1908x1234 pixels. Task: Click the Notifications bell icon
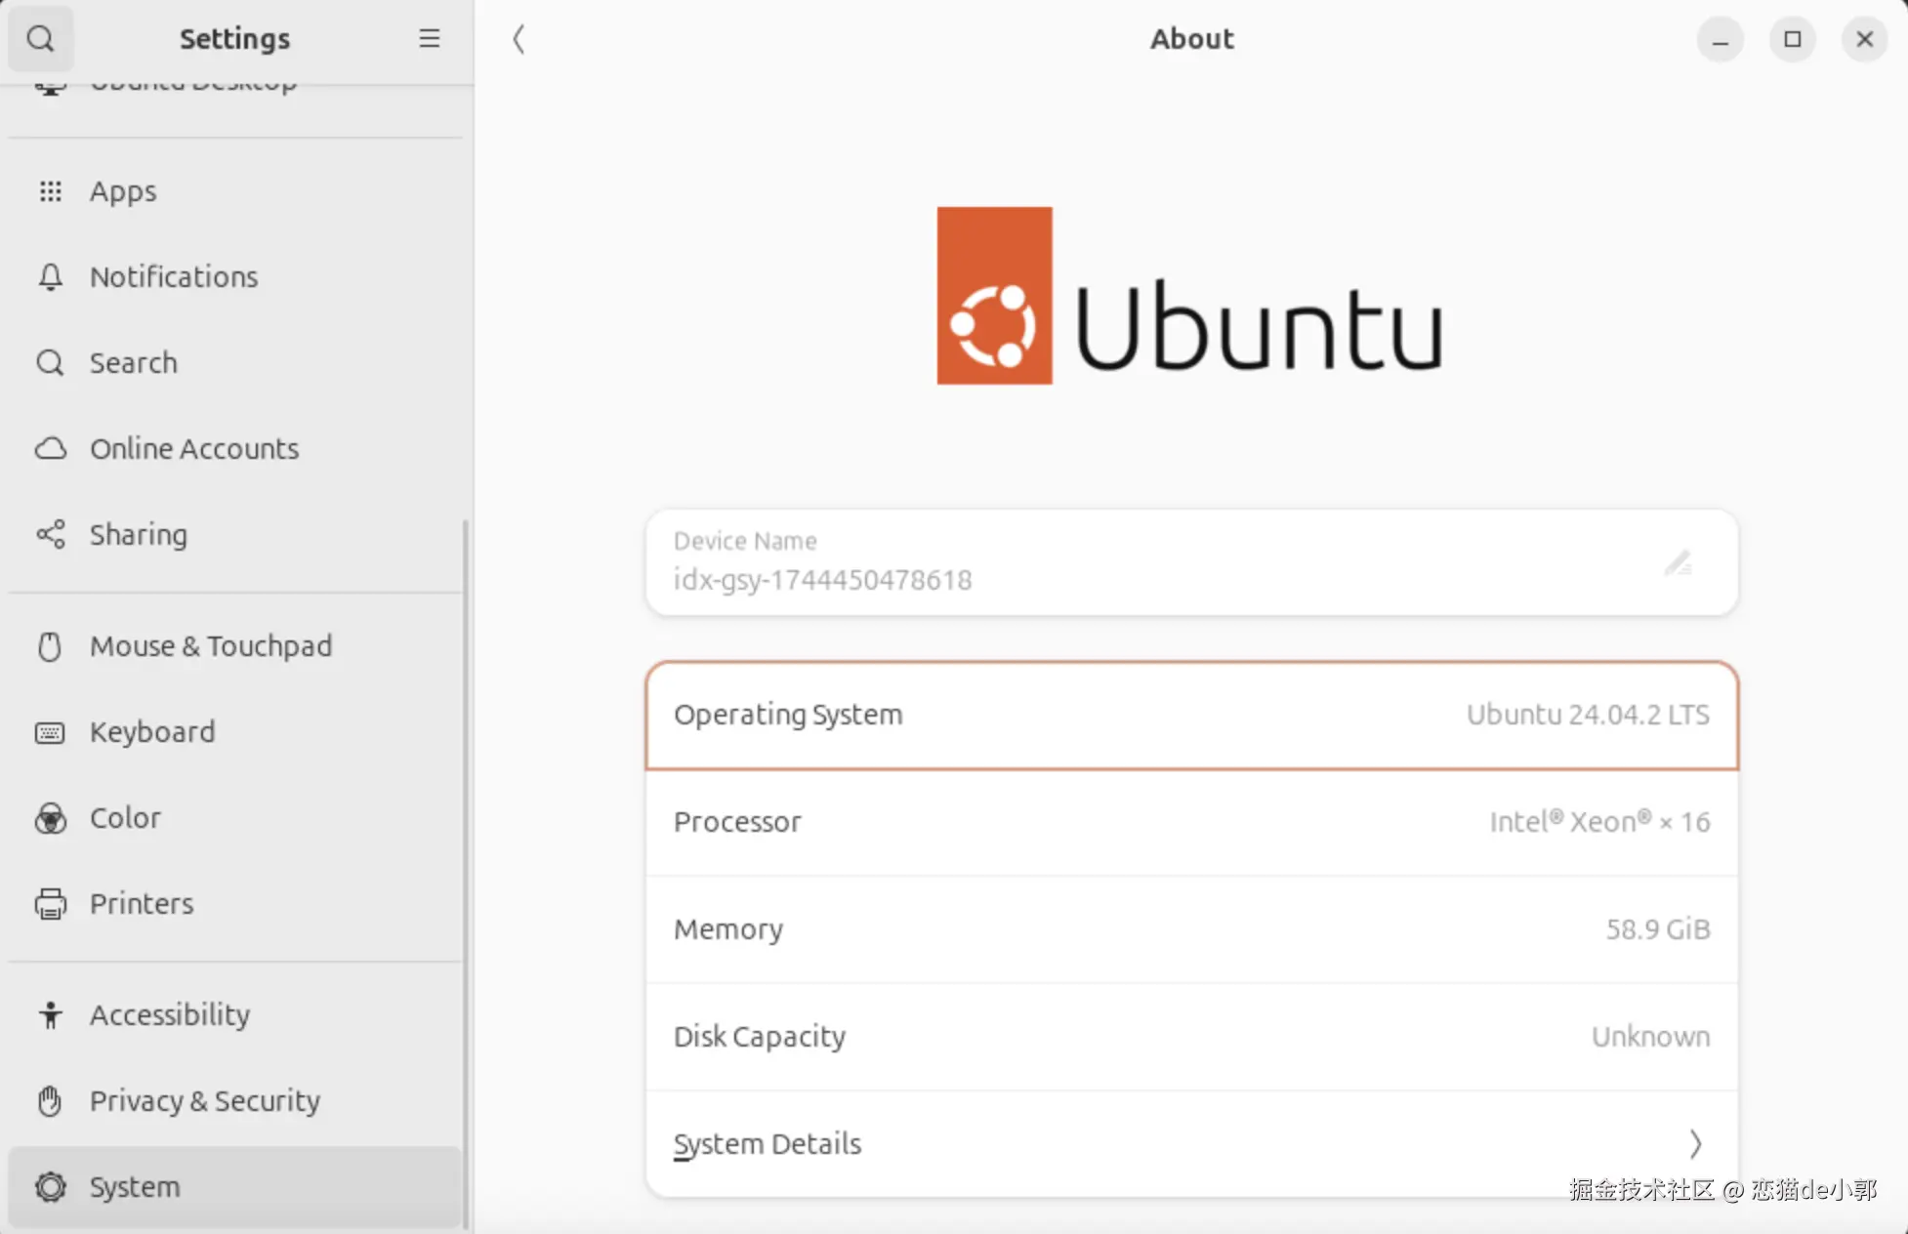click(50, 277)
